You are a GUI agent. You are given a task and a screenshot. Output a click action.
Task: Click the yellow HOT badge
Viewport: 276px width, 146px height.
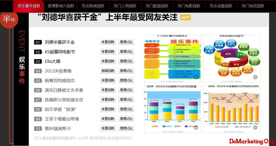click(x=185, y=17)
